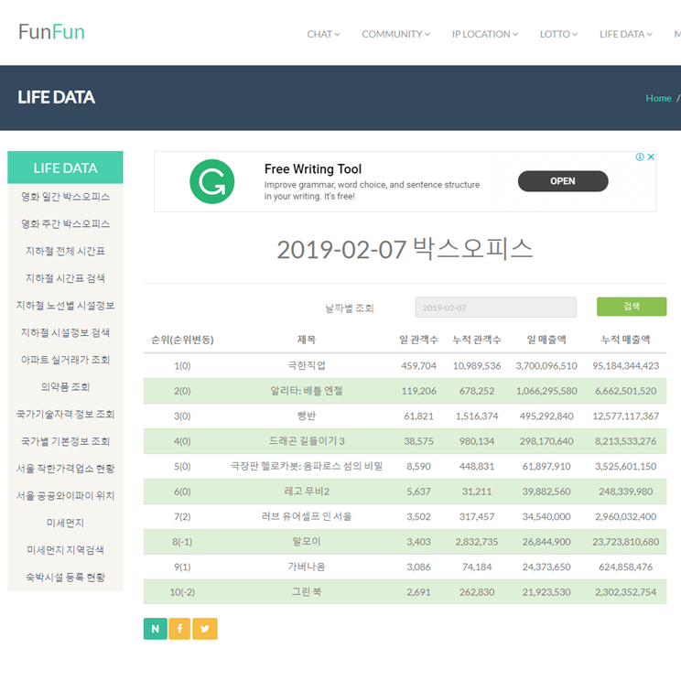Open 숙박시설 등록 현황 sidebar link
The image size is (681, 681).
(x=65, y=578)
